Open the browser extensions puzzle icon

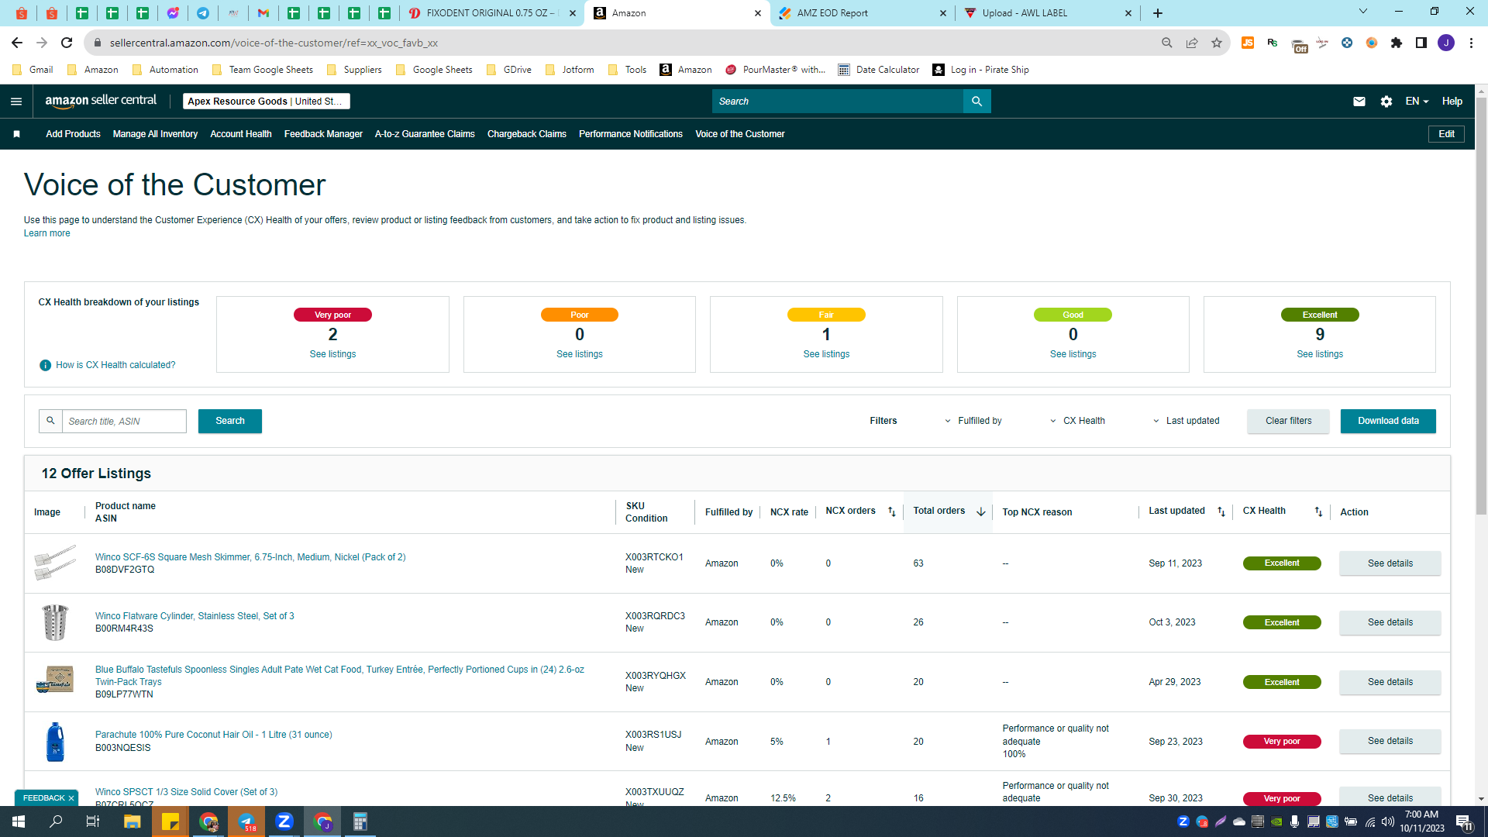click(x=1397, y=43)
